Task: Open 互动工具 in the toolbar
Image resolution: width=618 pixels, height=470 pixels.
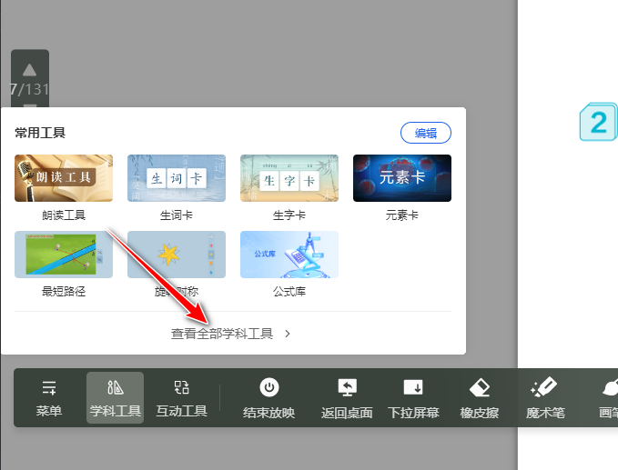Action: click(x=181, y=397)
